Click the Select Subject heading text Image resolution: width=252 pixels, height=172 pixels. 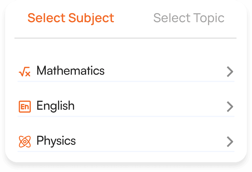click(x=70, y=18)
